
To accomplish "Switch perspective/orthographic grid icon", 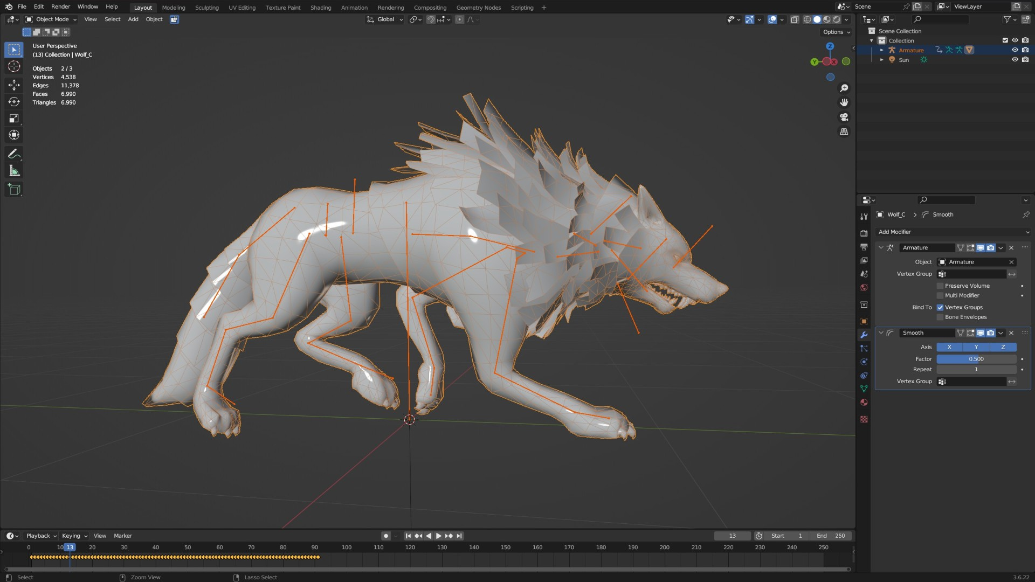I will pos(844,131).
